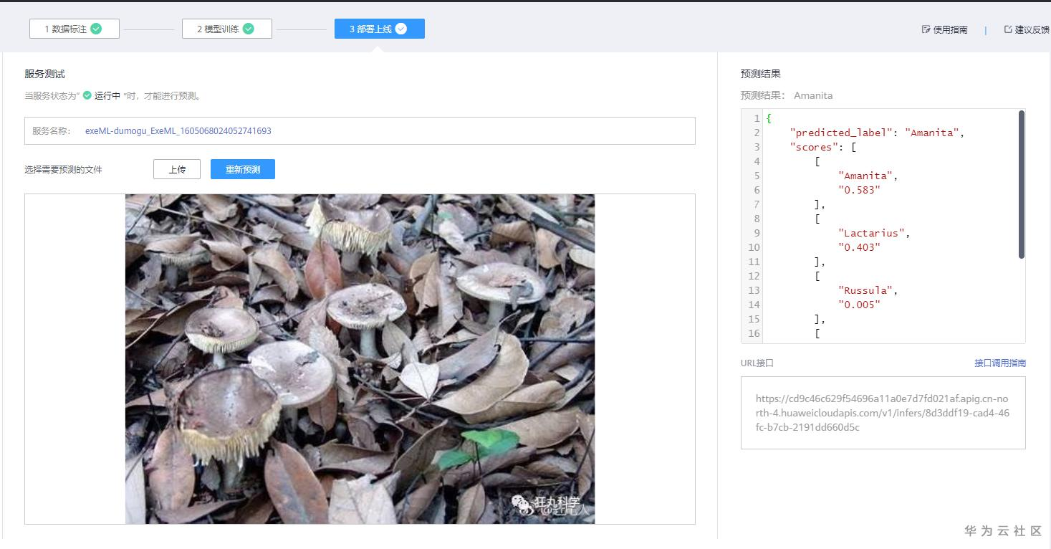Click the blue 重新预测 button
The height and width of the screenshot is (549, 1051).
(241, 169)
